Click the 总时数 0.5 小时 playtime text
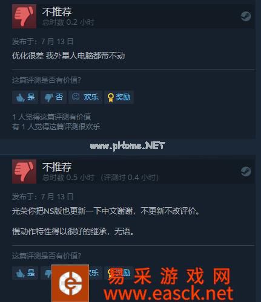261x302 pixels. point(68,178)
